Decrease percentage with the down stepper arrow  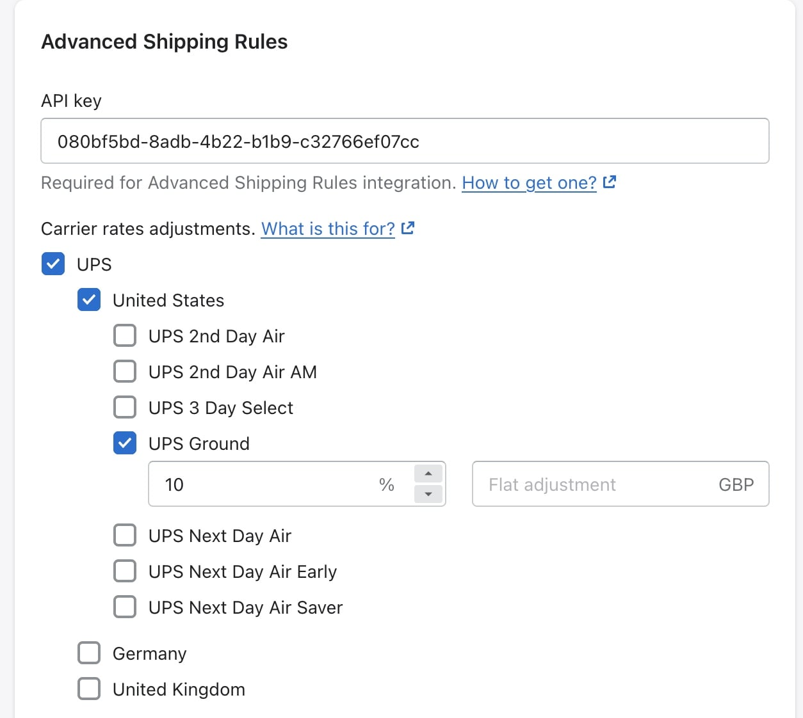coord(428,494)
